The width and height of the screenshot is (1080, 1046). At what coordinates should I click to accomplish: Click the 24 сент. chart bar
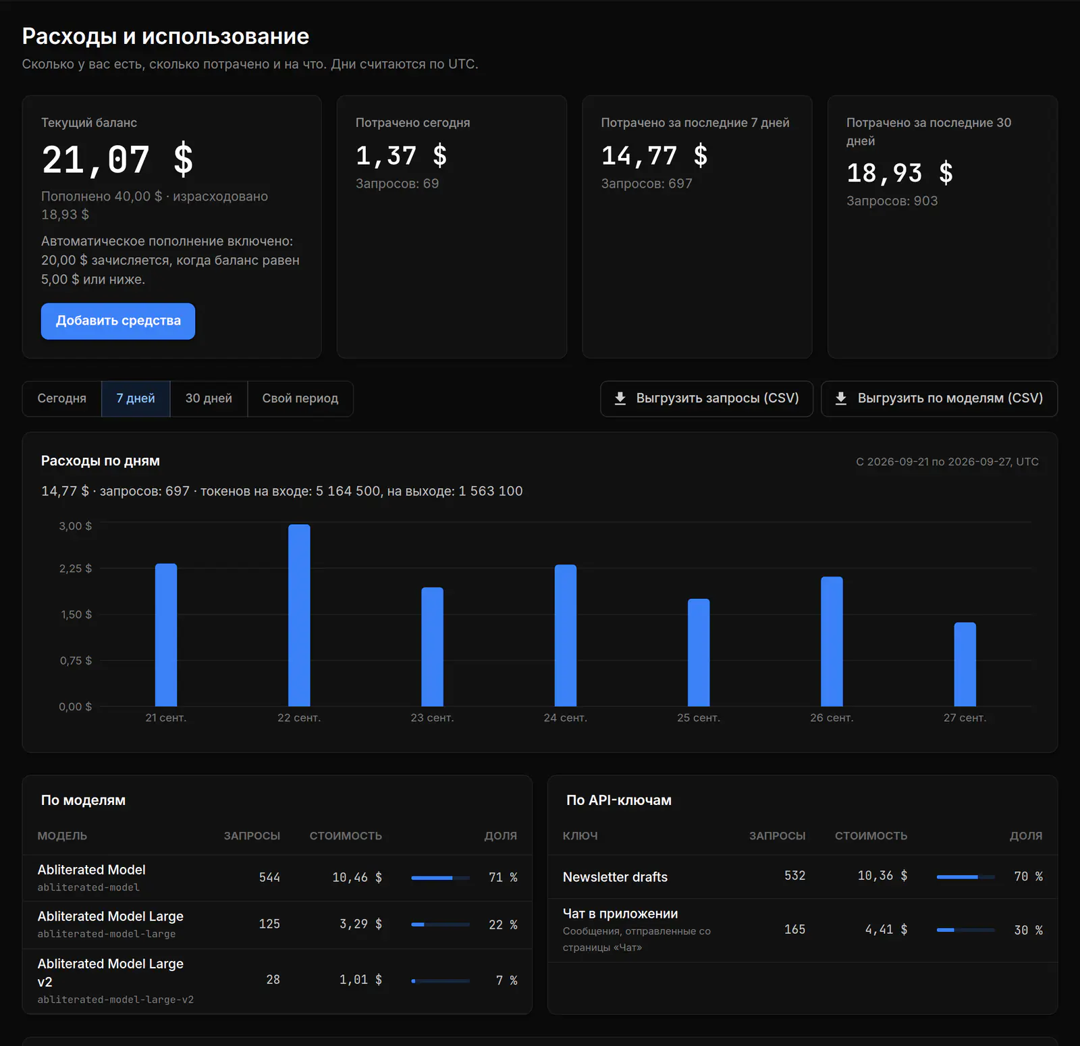(566, 635)
